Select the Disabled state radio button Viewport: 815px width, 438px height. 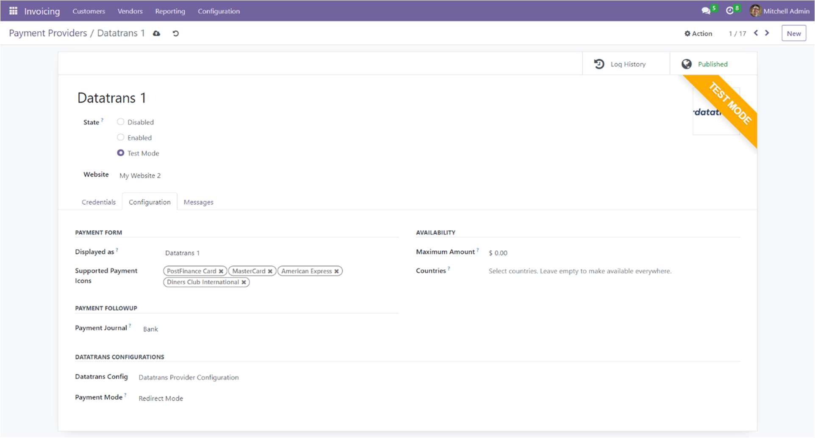[x=121, y=122]
